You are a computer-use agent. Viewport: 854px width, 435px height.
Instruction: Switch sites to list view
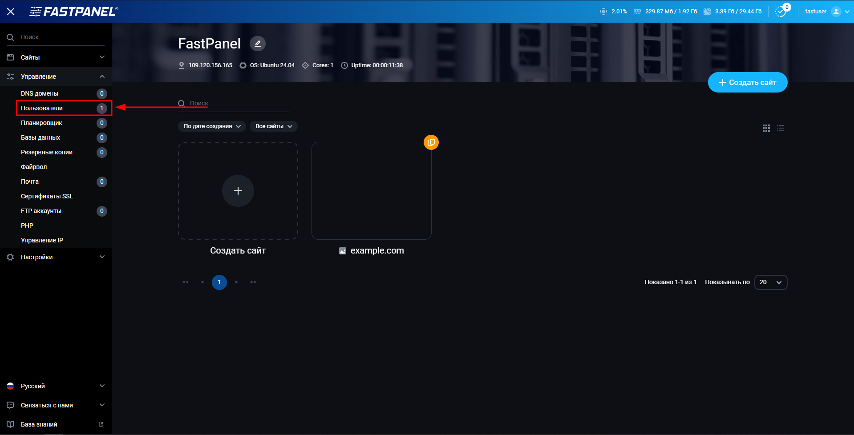pos(780,128)
